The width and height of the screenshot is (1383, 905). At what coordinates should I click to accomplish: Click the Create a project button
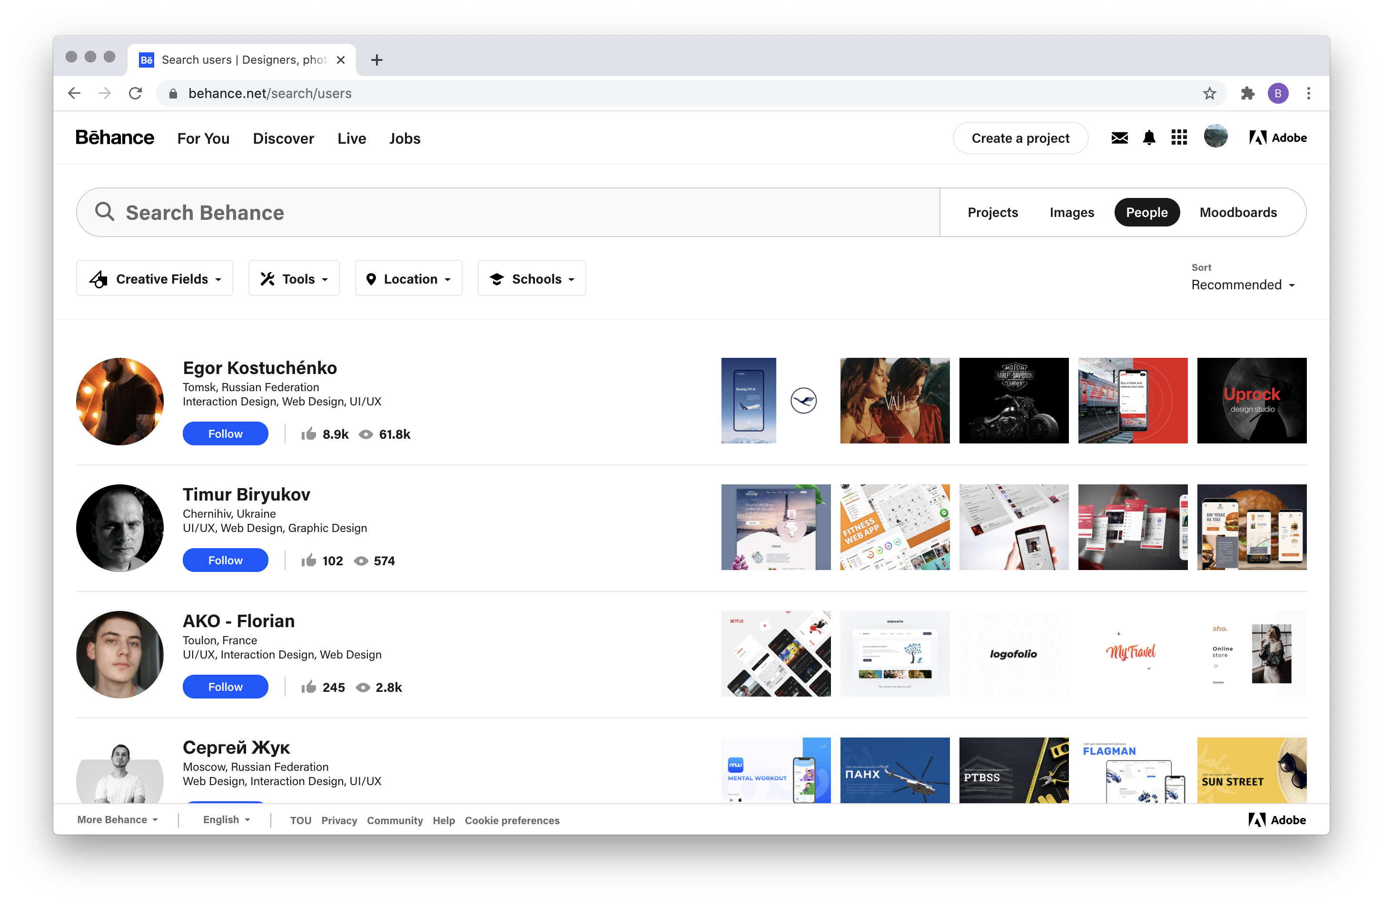[1020, 138]
